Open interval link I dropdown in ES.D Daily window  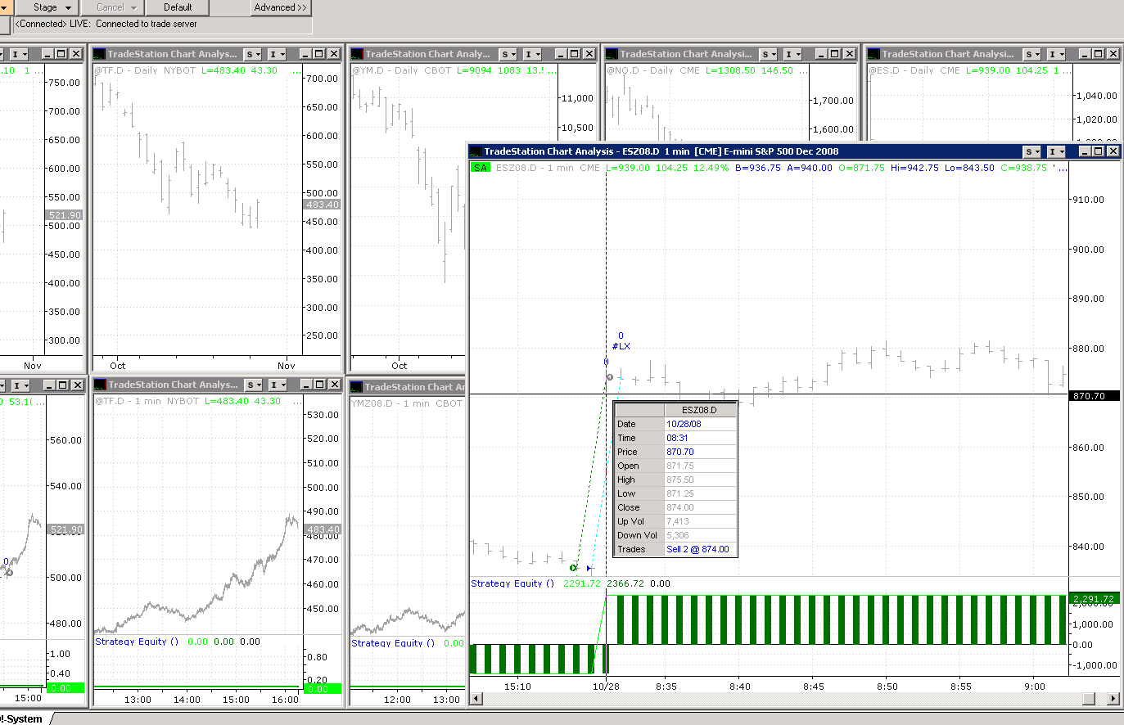point(1057,54)
